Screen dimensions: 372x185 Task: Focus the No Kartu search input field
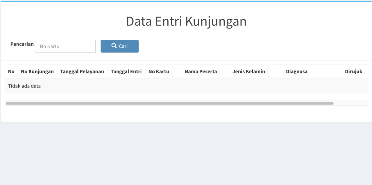click(65, 46)
